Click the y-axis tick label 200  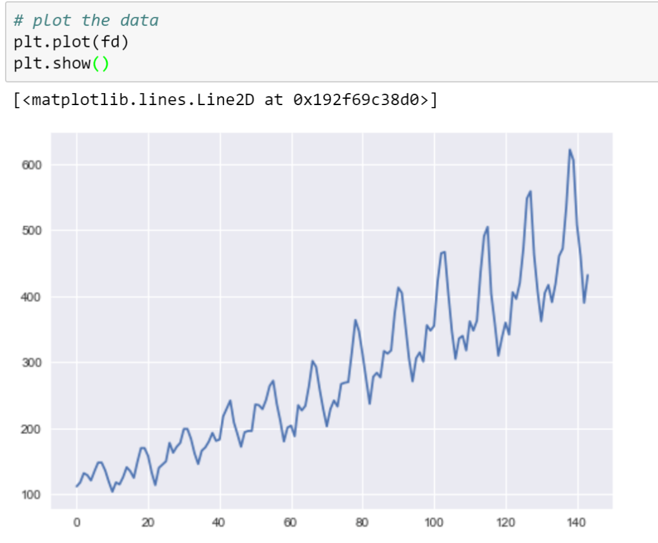[32, 429]
